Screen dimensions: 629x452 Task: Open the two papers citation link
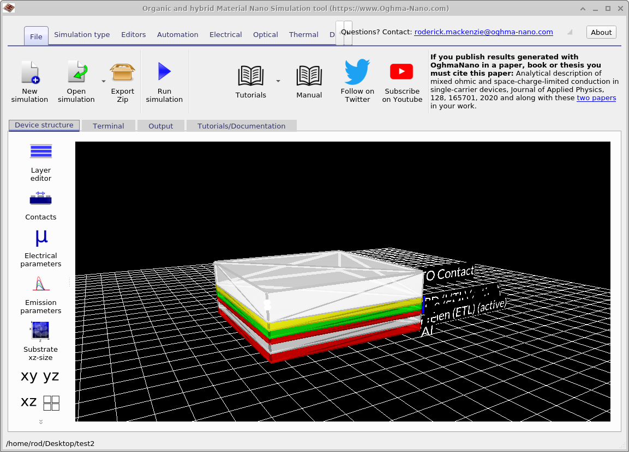point(596,97)
